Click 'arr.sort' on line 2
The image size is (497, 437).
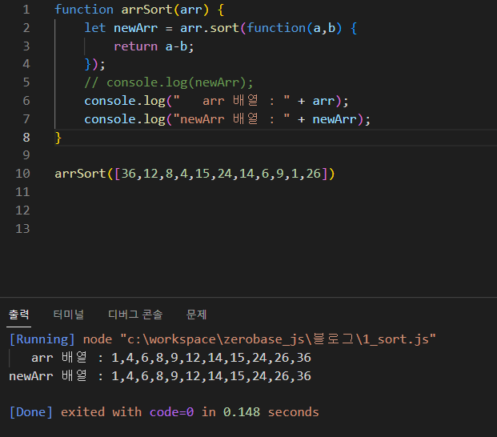(x=210, y=28)
